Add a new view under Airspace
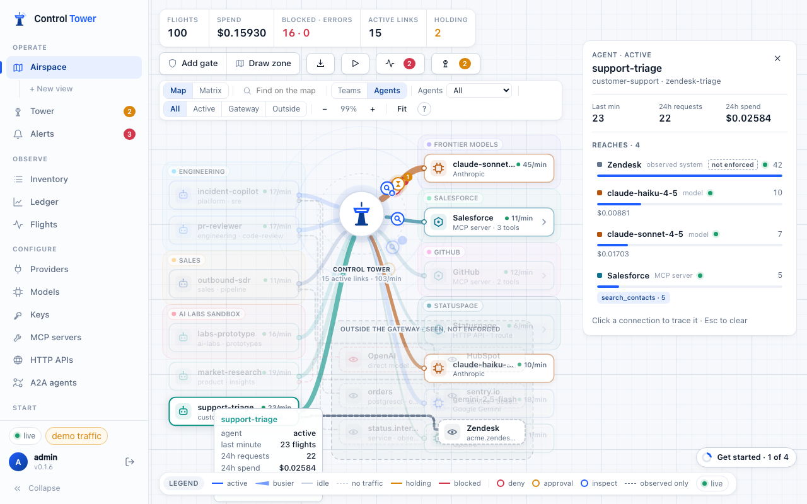This screenshot has width=807, height=504. click(51, 89)
